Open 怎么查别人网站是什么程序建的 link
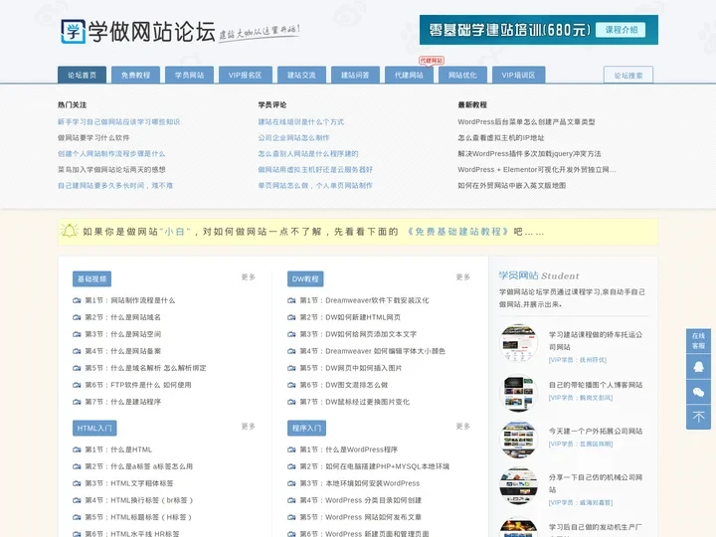The image size is (716, 537). [x=308, y=154]
